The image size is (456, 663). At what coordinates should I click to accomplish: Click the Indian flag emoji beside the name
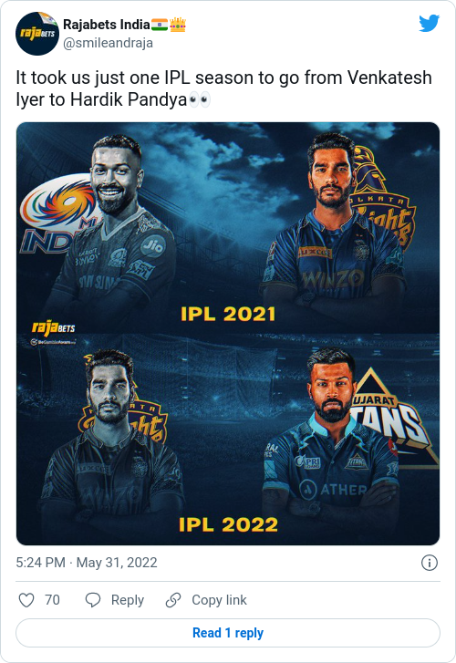tap(160, 25)
